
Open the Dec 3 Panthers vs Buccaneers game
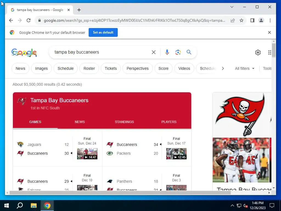click(x=147, y=179)
